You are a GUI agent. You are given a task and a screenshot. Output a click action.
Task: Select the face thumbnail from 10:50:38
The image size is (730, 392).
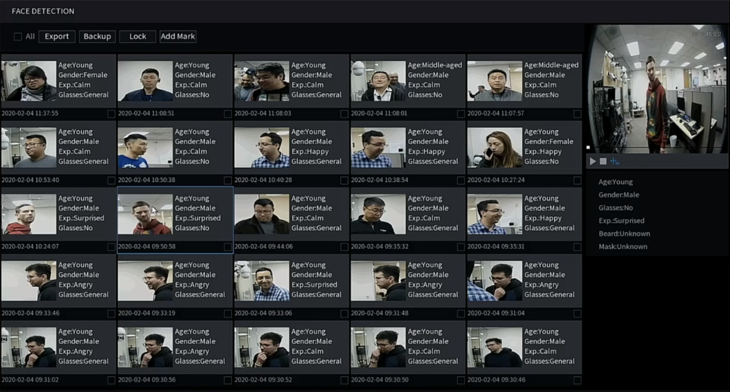[145, 148]
